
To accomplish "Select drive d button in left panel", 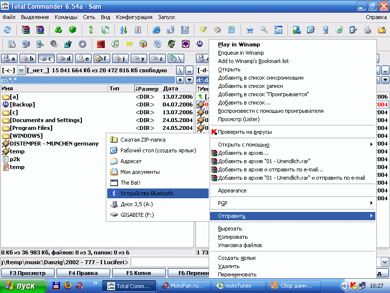I will pos(65,59).
